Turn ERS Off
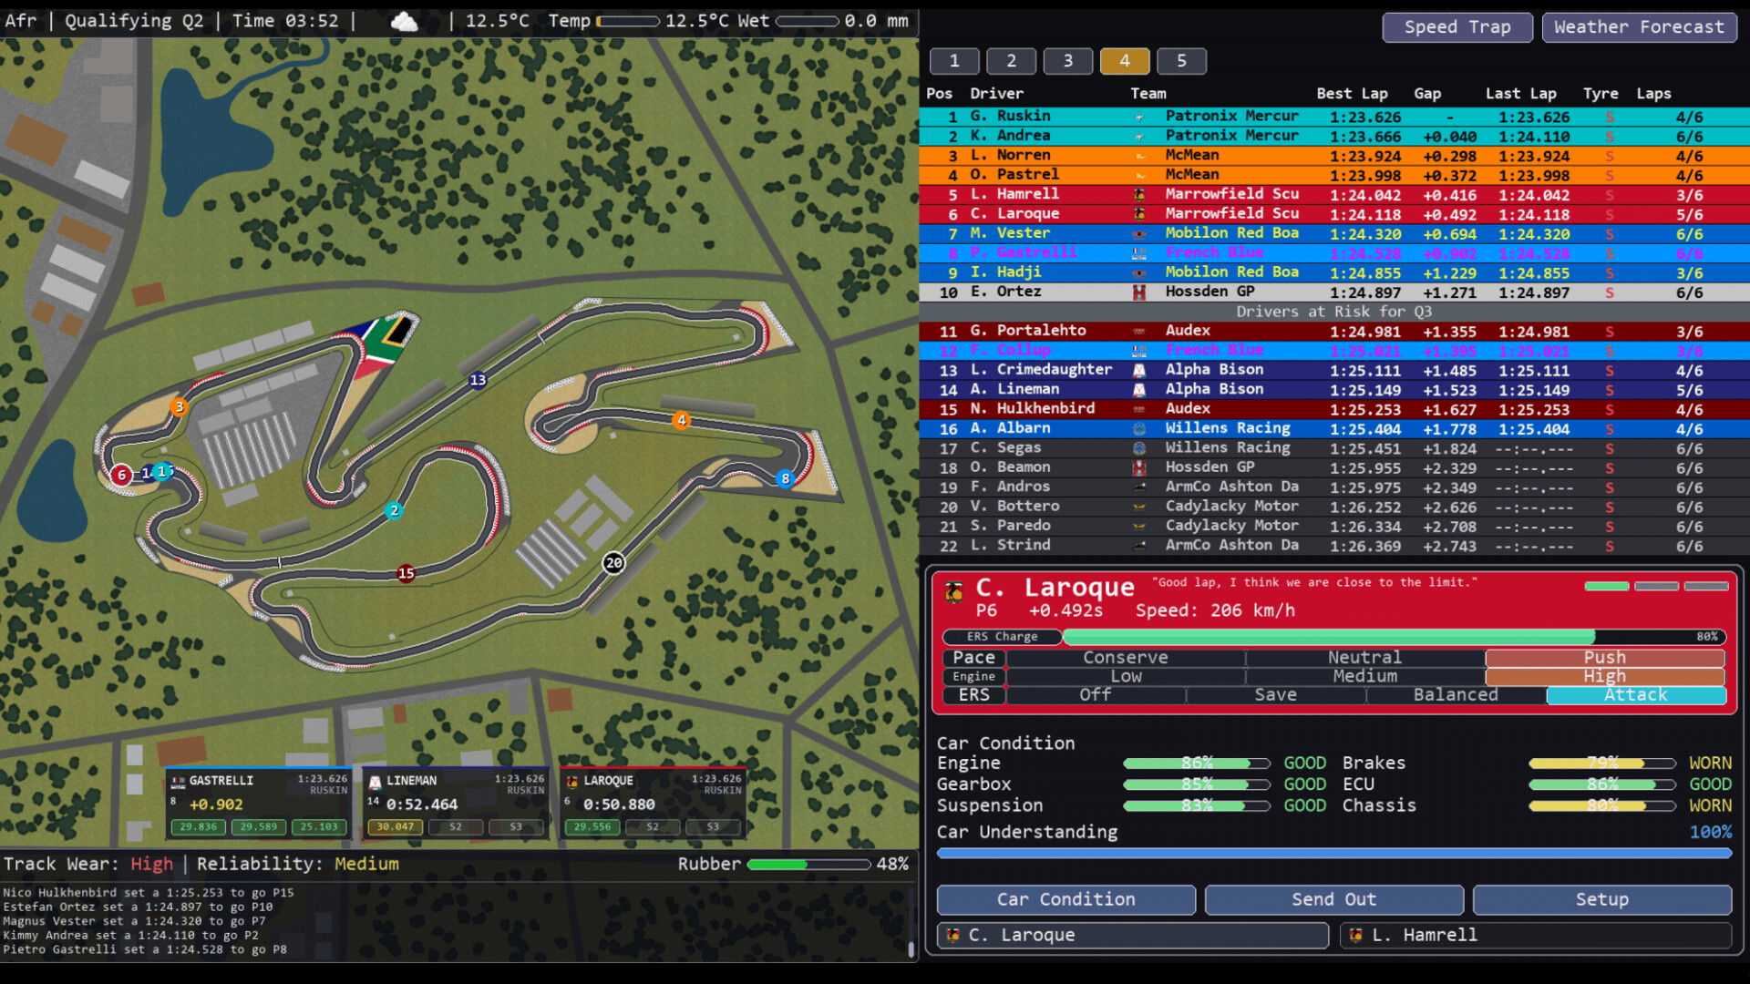This screenshot has width=1750, height=984. coord(1096,695)
